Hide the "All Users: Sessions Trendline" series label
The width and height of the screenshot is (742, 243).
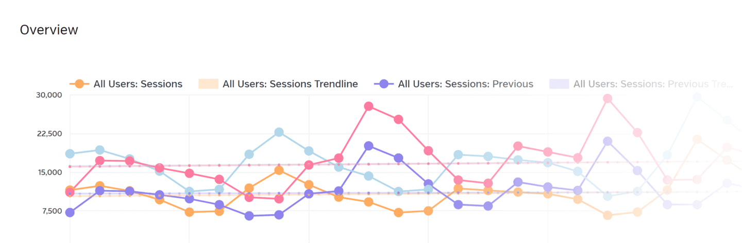[x=290, y=84]
